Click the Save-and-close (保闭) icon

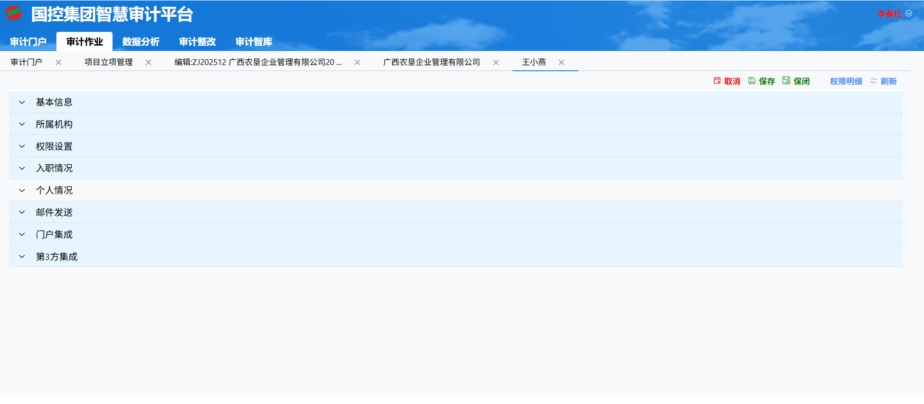(x=786, y=81)
